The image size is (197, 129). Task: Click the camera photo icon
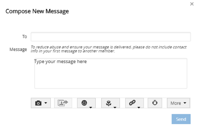tap(38, 103)
